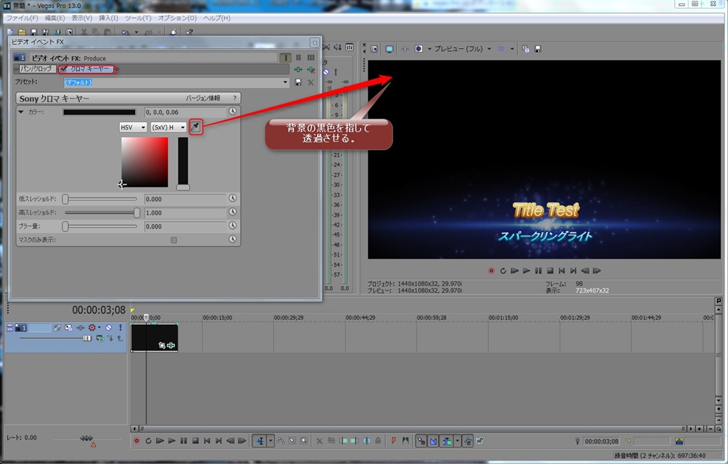This screenshot has width=728, height=464.
Task: Insert a region with green flags icon
Action: (x=405, y=441)
